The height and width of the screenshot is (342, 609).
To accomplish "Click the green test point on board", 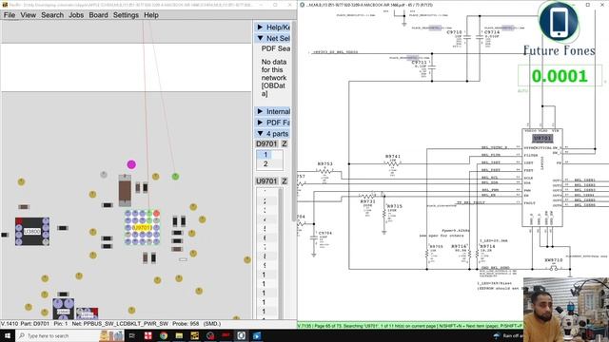I will [x=175, y=177].
